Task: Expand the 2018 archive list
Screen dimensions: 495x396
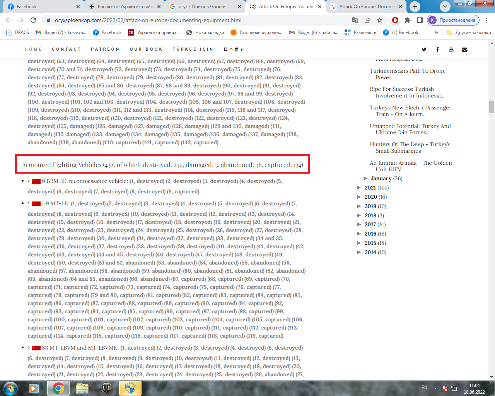Action: pyautogui.click(x=359, y=215)
